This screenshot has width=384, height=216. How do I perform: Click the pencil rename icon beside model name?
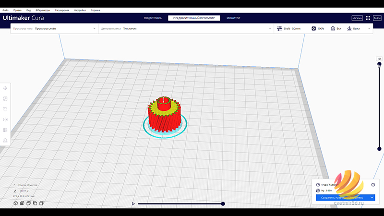(15, 191)
